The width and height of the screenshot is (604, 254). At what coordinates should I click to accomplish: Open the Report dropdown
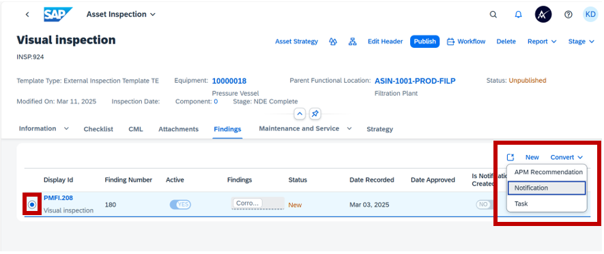pos(542,42)
